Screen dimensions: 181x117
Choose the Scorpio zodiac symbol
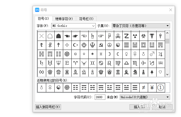(x=135, y=63)
